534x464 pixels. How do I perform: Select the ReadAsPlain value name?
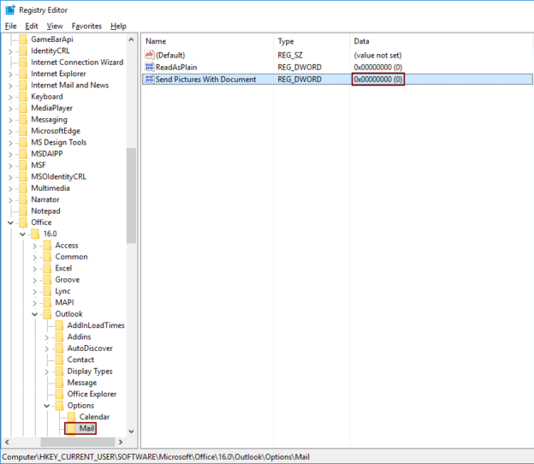pyautogui.click(x=176, y=67)
